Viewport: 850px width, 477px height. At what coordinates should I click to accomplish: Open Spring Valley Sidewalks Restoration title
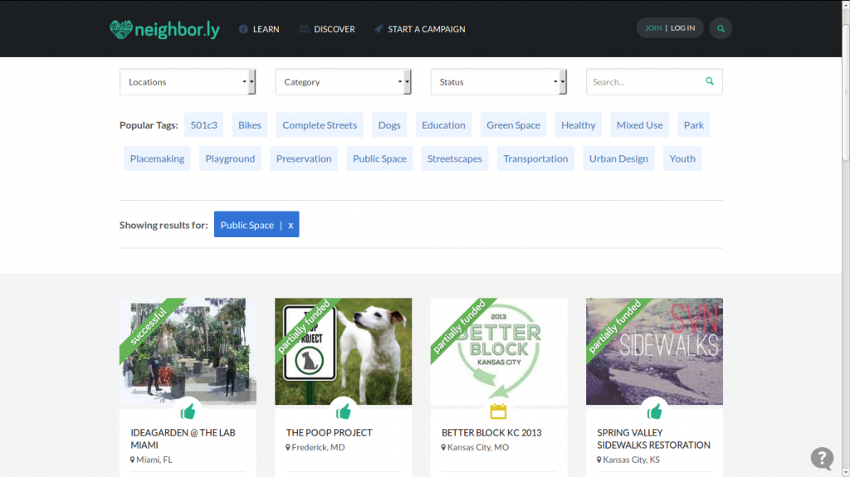[653, 439]
